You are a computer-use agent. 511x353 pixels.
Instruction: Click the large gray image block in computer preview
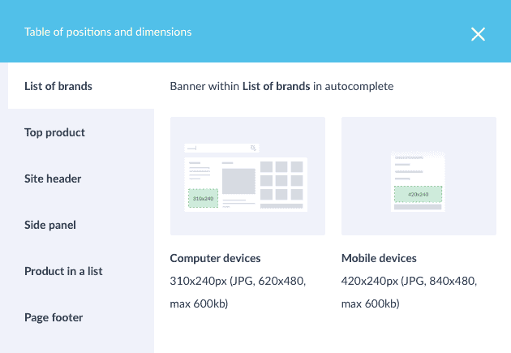click(238, 181)
